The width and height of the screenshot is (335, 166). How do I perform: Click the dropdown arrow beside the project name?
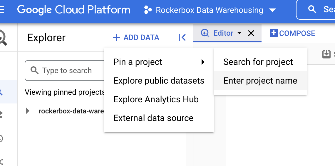272,10
